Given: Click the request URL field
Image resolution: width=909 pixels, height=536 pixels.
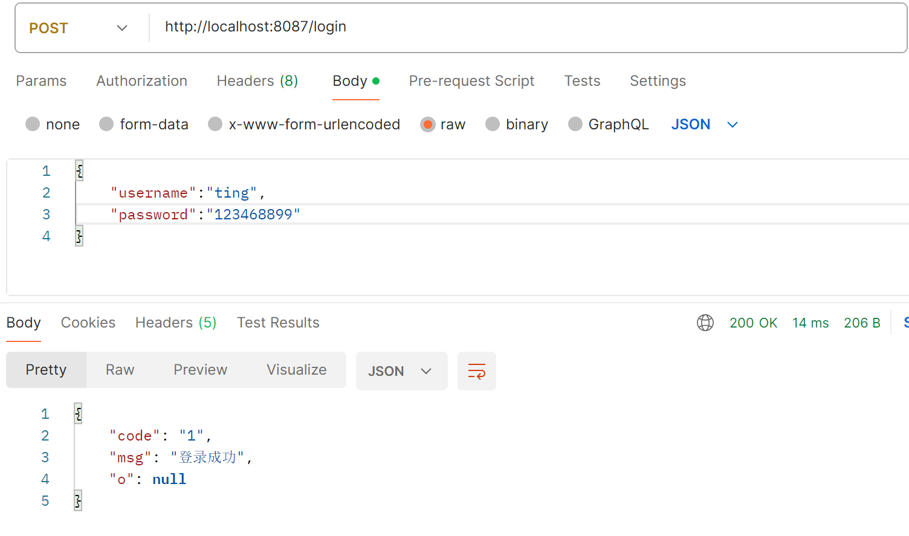Looking at the screenshot, I should pos(527,27).
